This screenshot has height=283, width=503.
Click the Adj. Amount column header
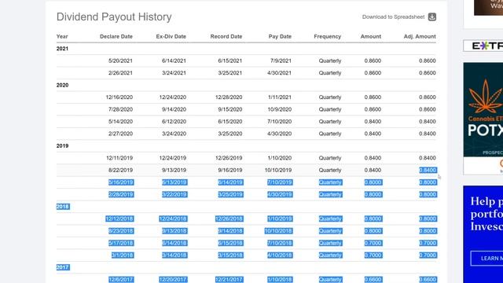tap(420, 36)
